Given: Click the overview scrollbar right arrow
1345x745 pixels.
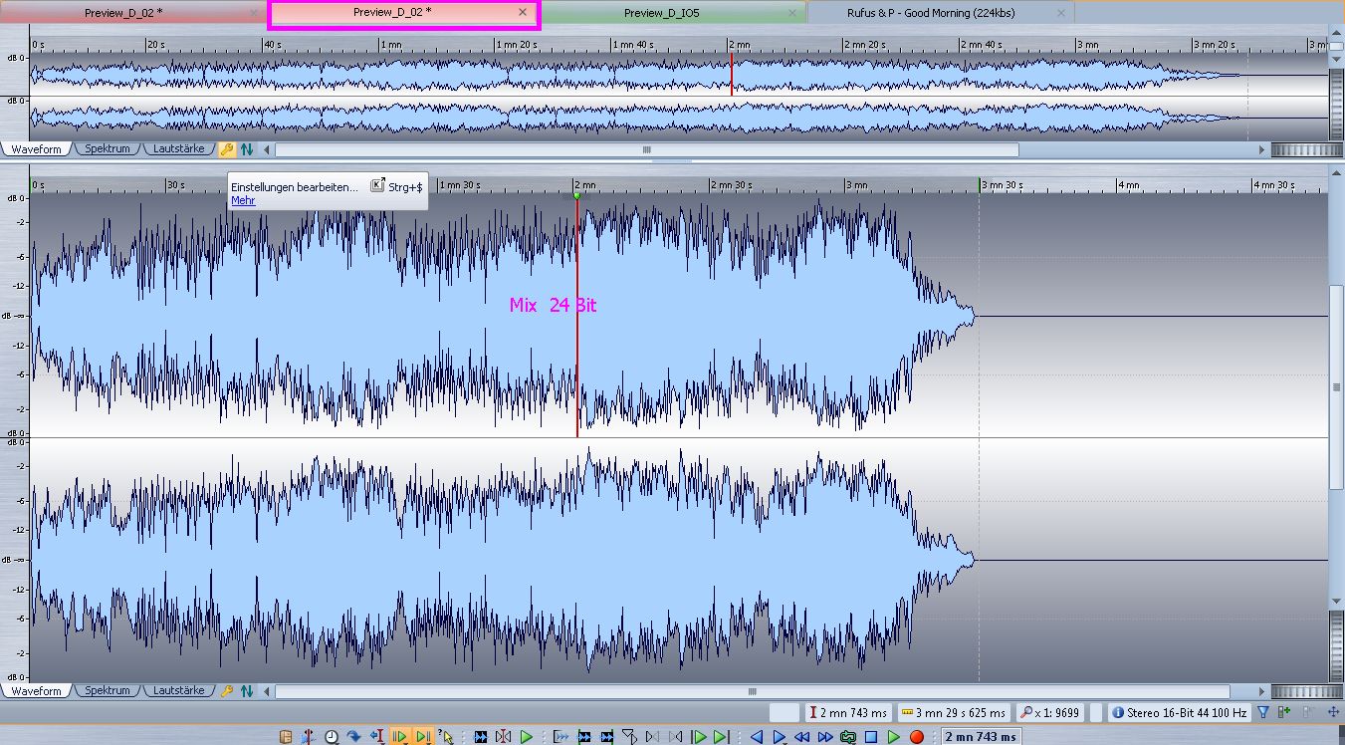Looking at the screenshot, I should point(1262,149).
